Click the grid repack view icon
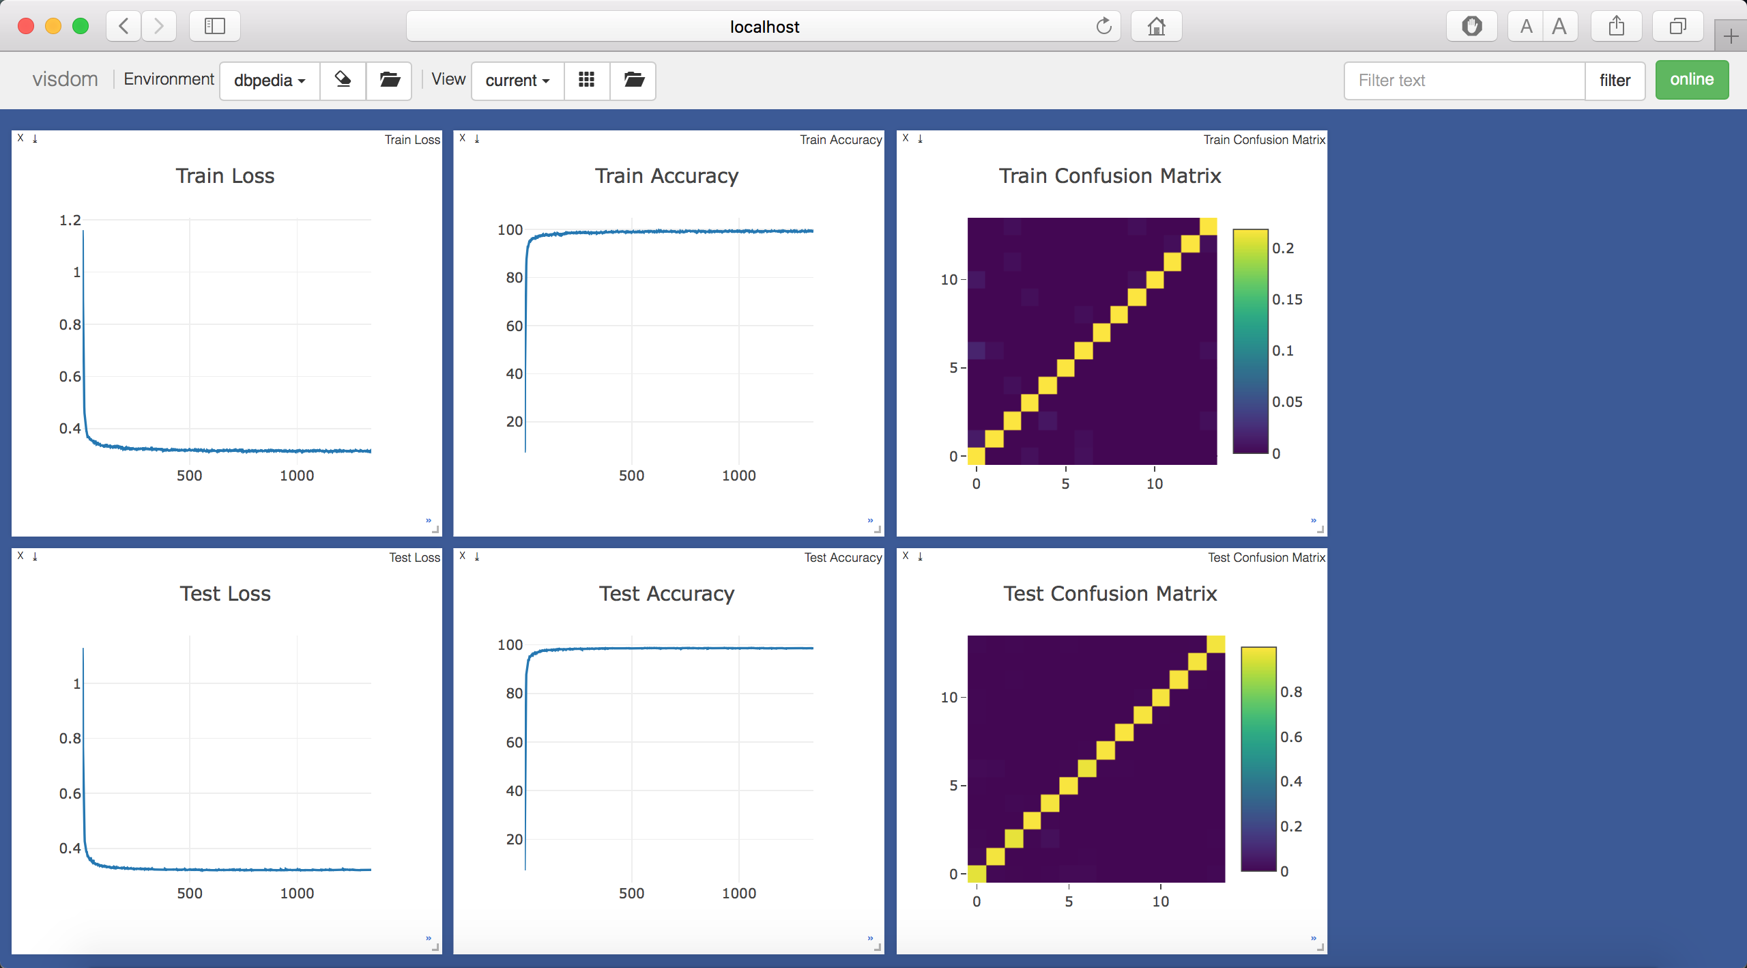Viewport: 1747px width, 968px height. (x=586, y=80)
